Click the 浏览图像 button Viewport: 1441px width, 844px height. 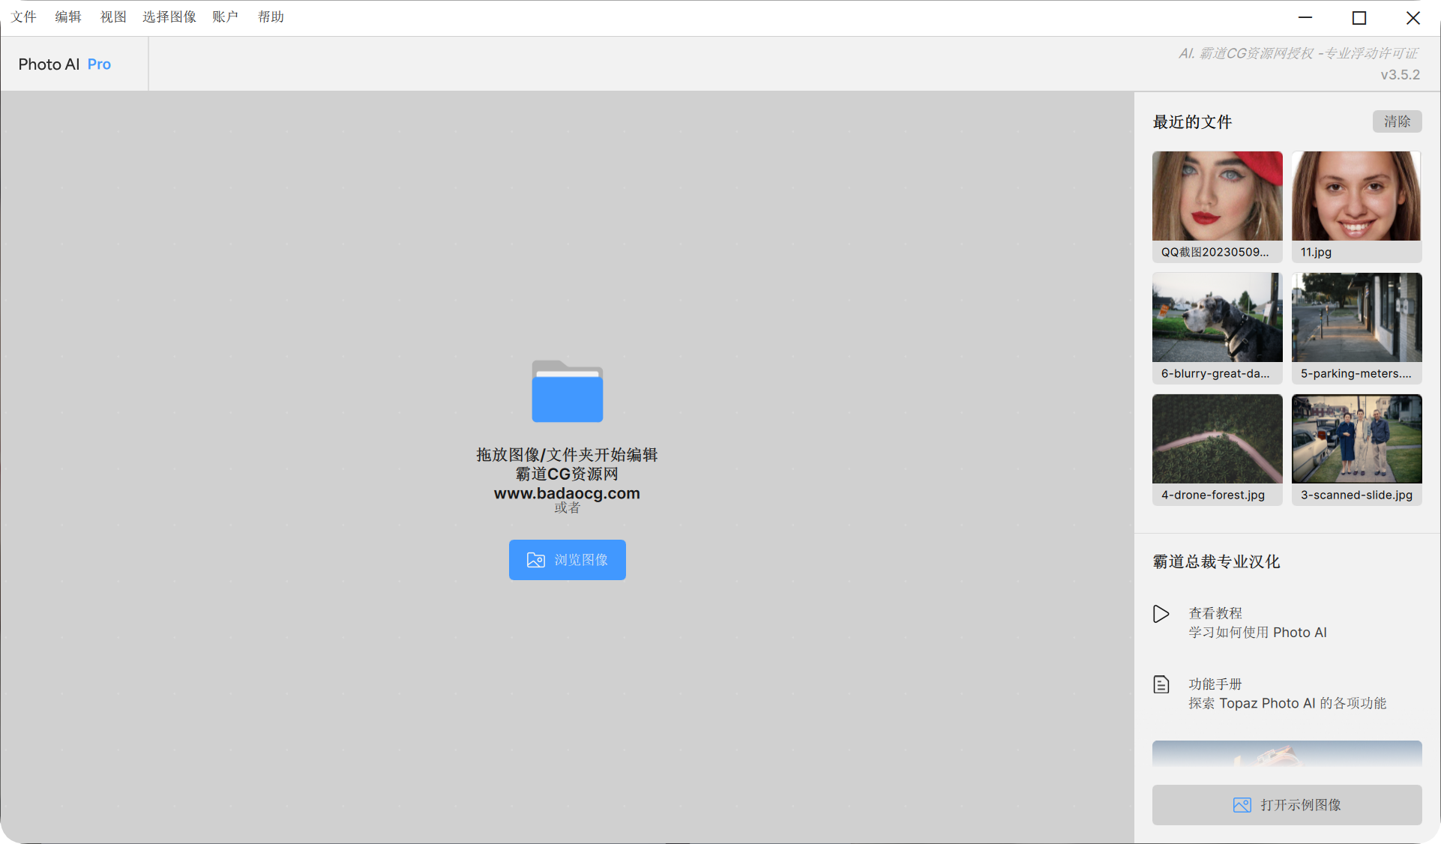click(568, 560)
